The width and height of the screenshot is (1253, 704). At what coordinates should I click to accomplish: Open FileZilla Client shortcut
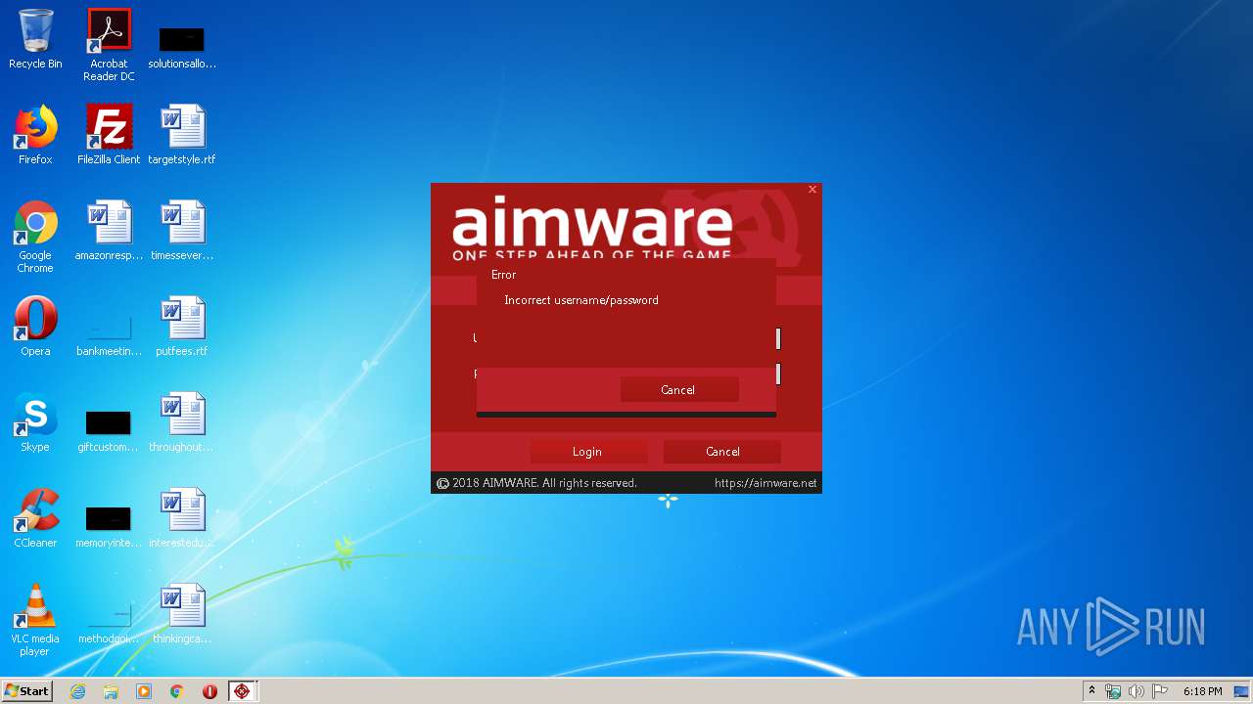tap(109, 135)
